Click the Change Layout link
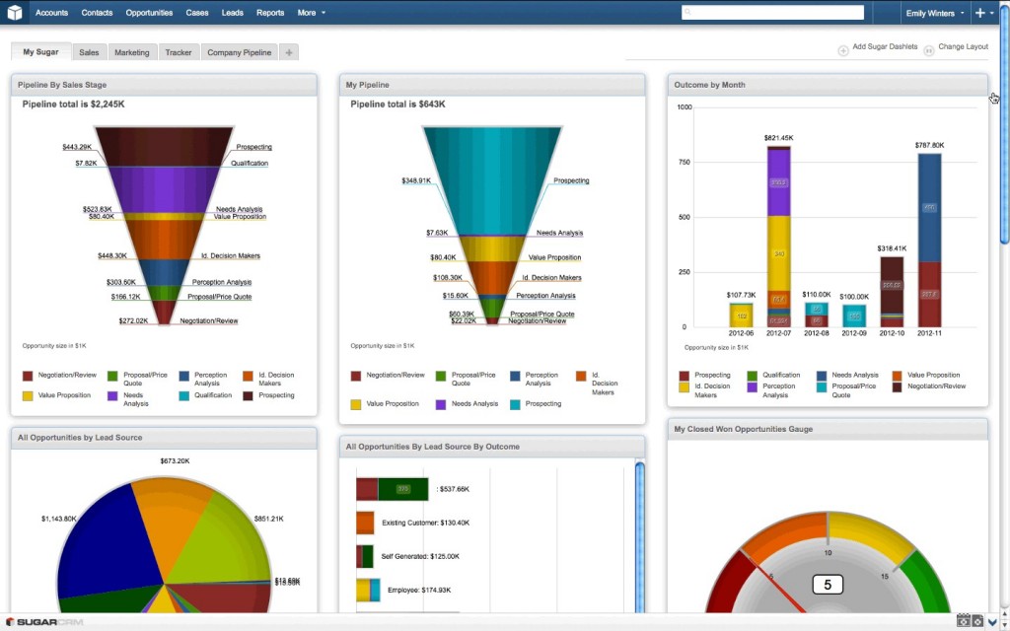Image resolution: width=1010 pixels, height=631 pixels. click(x=963, y=47)
